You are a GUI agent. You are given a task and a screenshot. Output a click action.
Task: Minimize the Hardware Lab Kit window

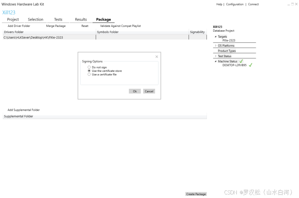(289, 4)
